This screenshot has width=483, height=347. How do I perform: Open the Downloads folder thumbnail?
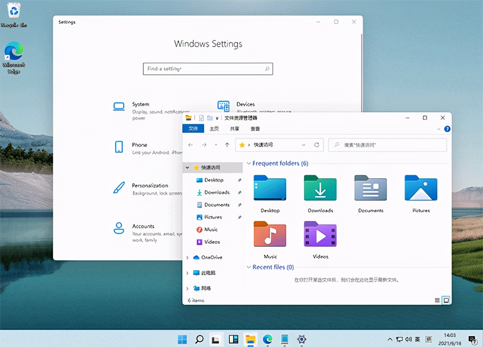coord(320,188)
